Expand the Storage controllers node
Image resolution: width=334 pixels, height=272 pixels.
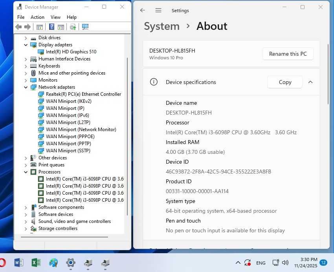[26, 228]
